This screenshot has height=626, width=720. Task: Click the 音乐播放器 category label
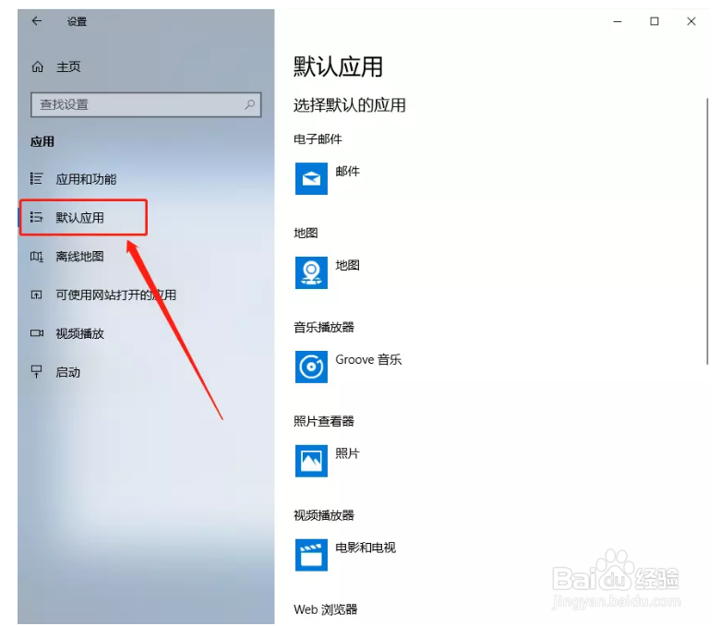tap(324, 328)
